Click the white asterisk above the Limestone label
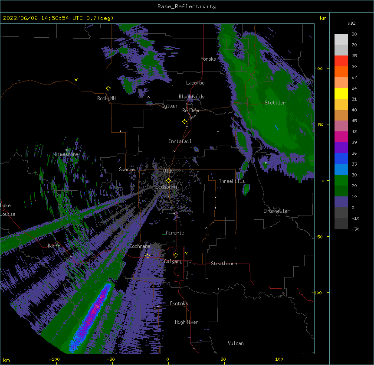This screenshot has height=365, width=374. point(66,150)
